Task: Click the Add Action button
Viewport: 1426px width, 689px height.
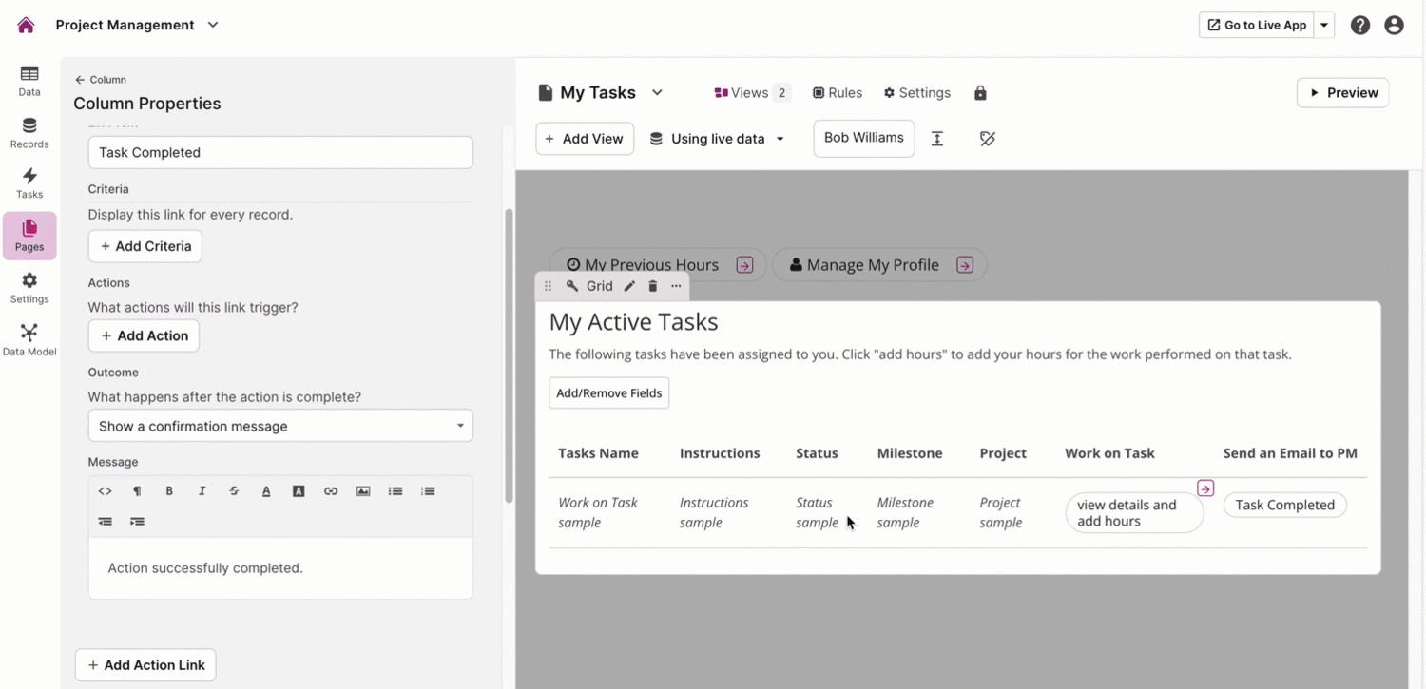Action: pos(145,335)
